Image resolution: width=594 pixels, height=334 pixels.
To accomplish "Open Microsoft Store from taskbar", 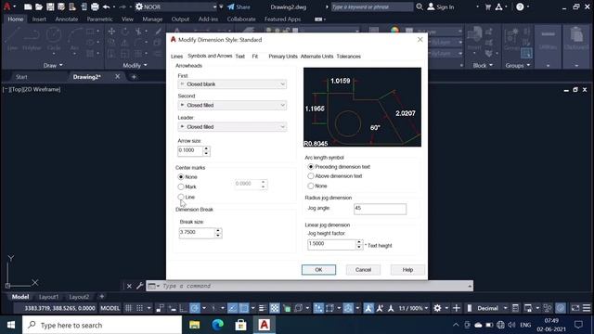I will (x=241, y=325).
